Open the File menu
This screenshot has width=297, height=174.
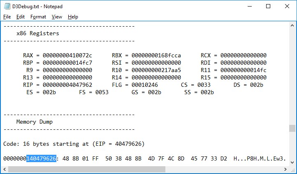pyautogui.click(x=7, y=17)
